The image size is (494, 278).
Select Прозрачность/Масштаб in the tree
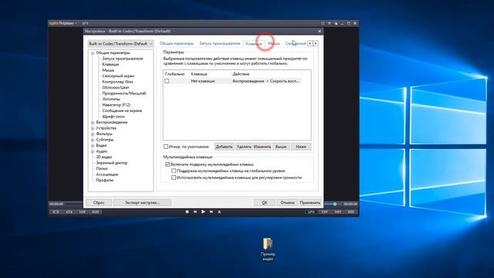pyautogui.click(x=123, y=93)
